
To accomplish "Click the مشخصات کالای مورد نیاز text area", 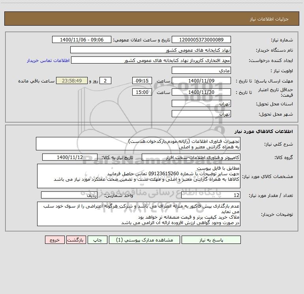I will click(x=139, y=176).
